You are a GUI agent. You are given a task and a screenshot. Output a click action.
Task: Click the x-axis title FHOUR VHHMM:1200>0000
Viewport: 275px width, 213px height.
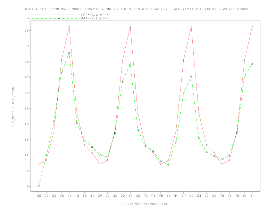click(144, 204)
